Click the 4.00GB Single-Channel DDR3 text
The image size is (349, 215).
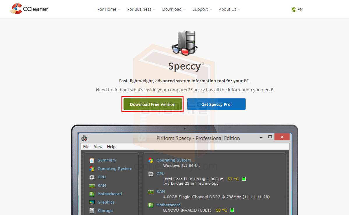216,197
